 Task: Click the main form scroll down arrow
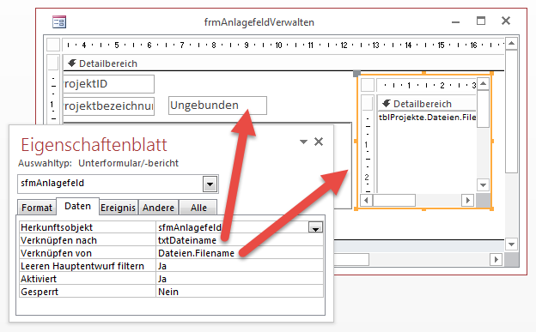point(511,244)
